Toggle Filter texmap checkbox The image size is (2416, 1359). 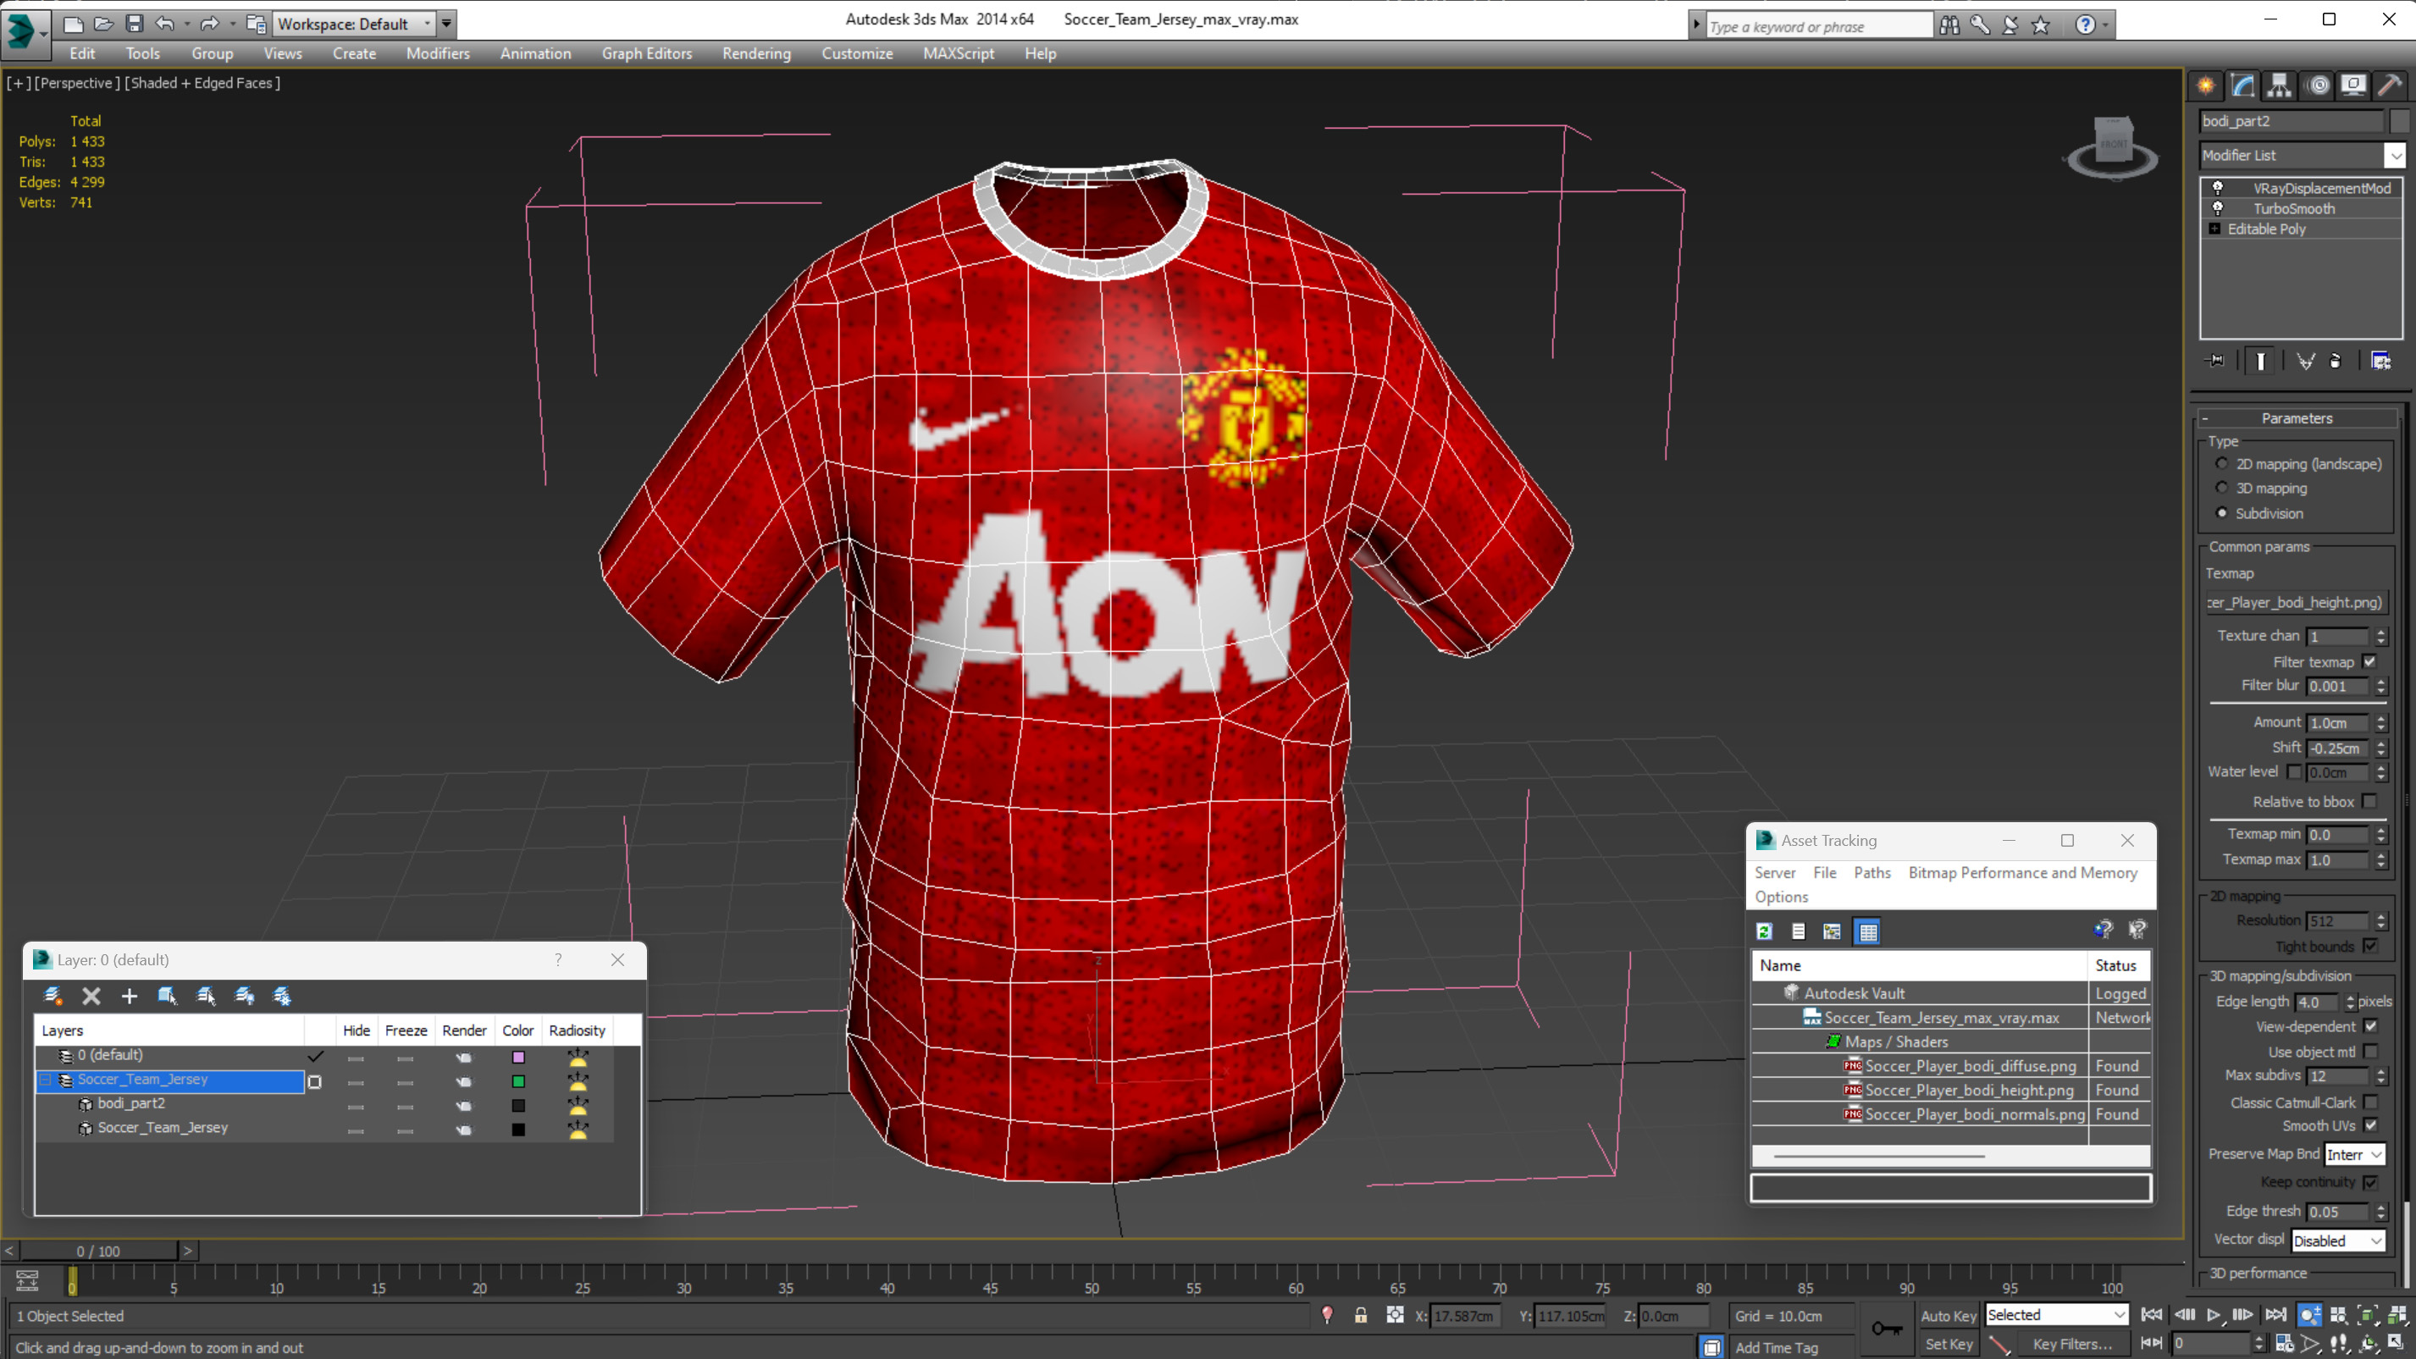point(2370,661)
